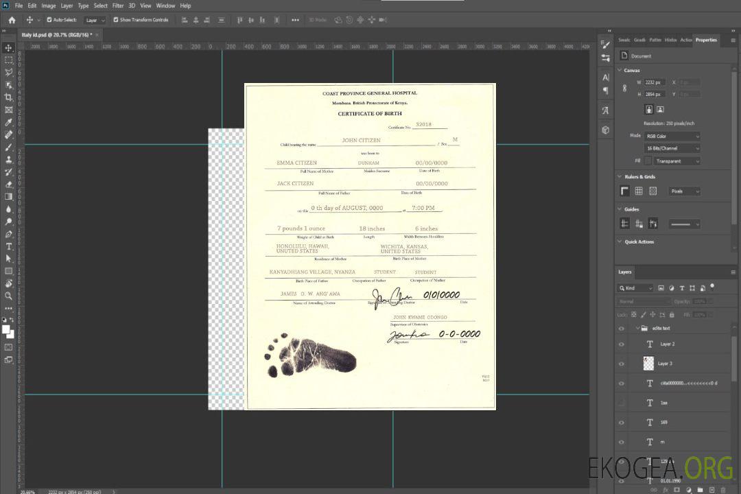The height and width of the screenshot is (494, 741).
Task: Open the Glyphs panel icon in the dock
Action: tap(606, 110)
